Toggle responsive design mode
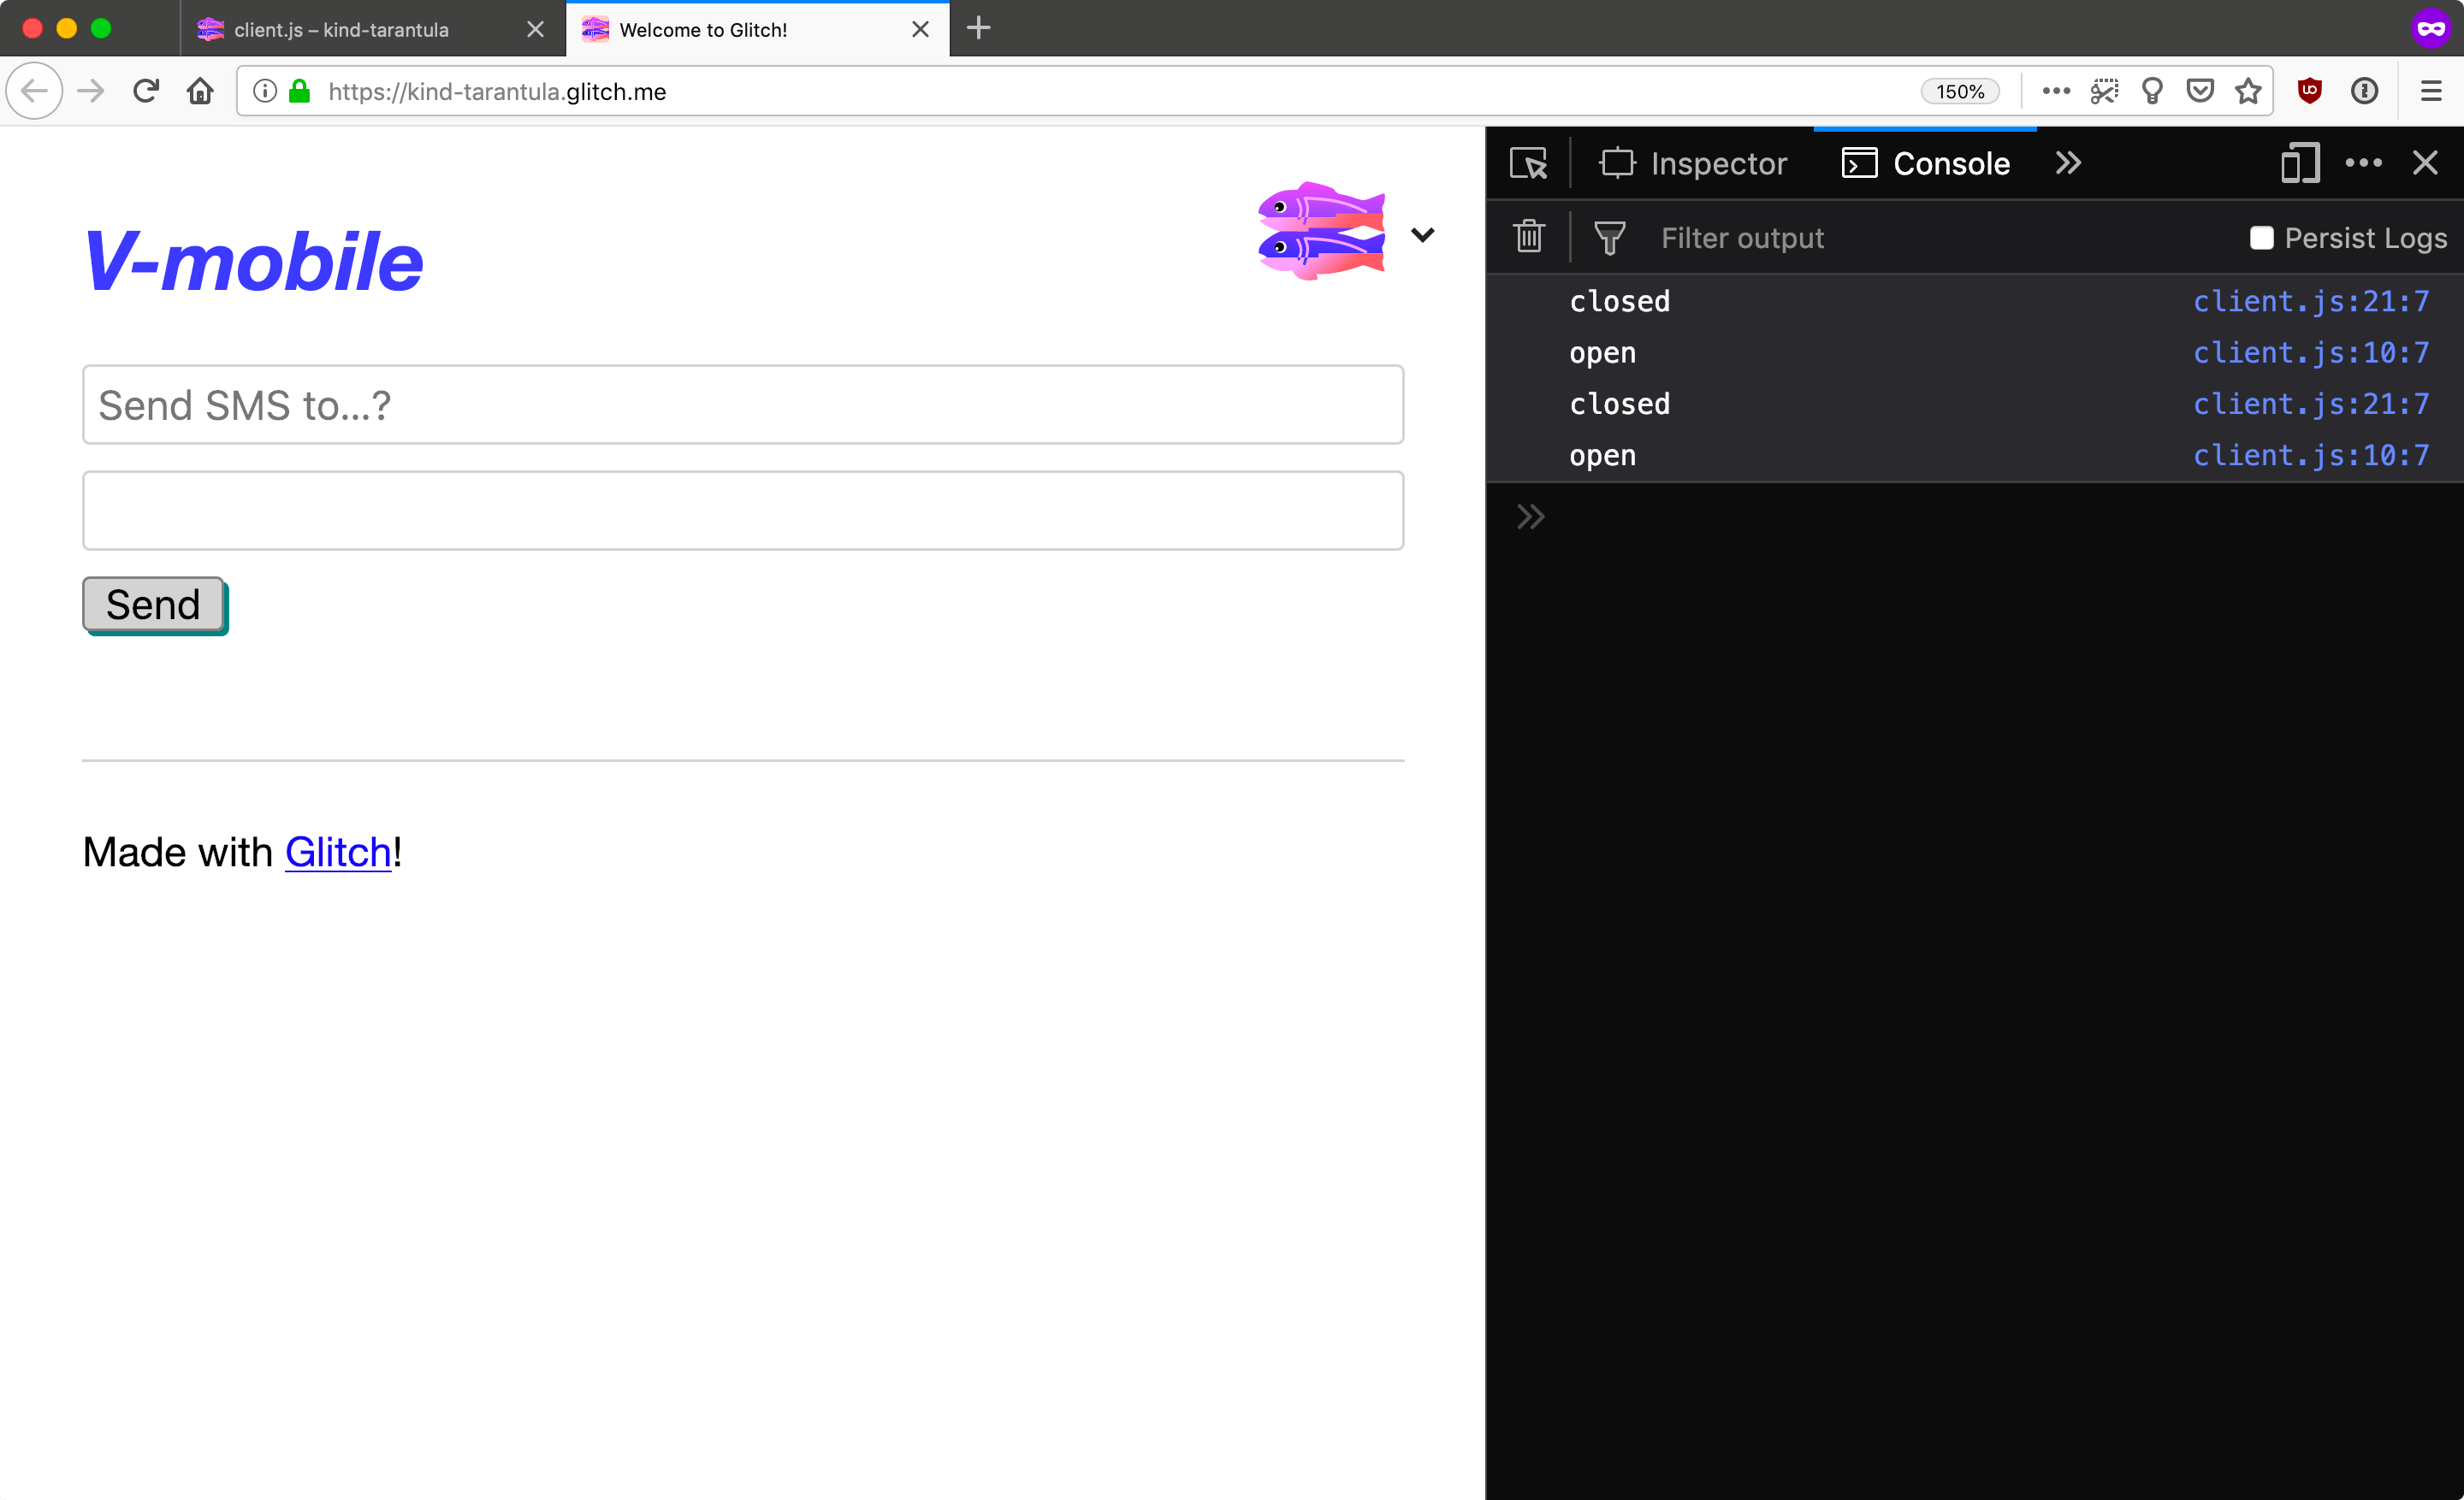This screenshot has width=2464, height=1500. 2299,162
